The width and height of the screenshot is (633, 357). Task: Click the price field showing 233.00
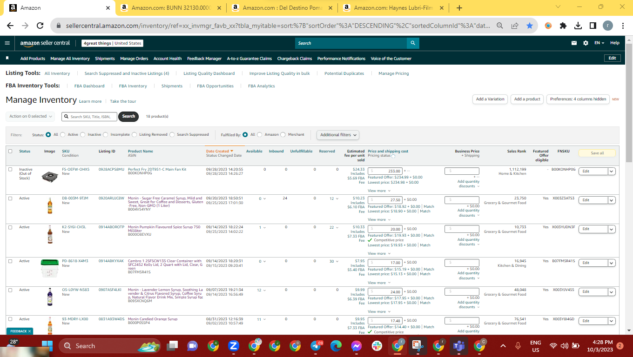tap(385, 171)
